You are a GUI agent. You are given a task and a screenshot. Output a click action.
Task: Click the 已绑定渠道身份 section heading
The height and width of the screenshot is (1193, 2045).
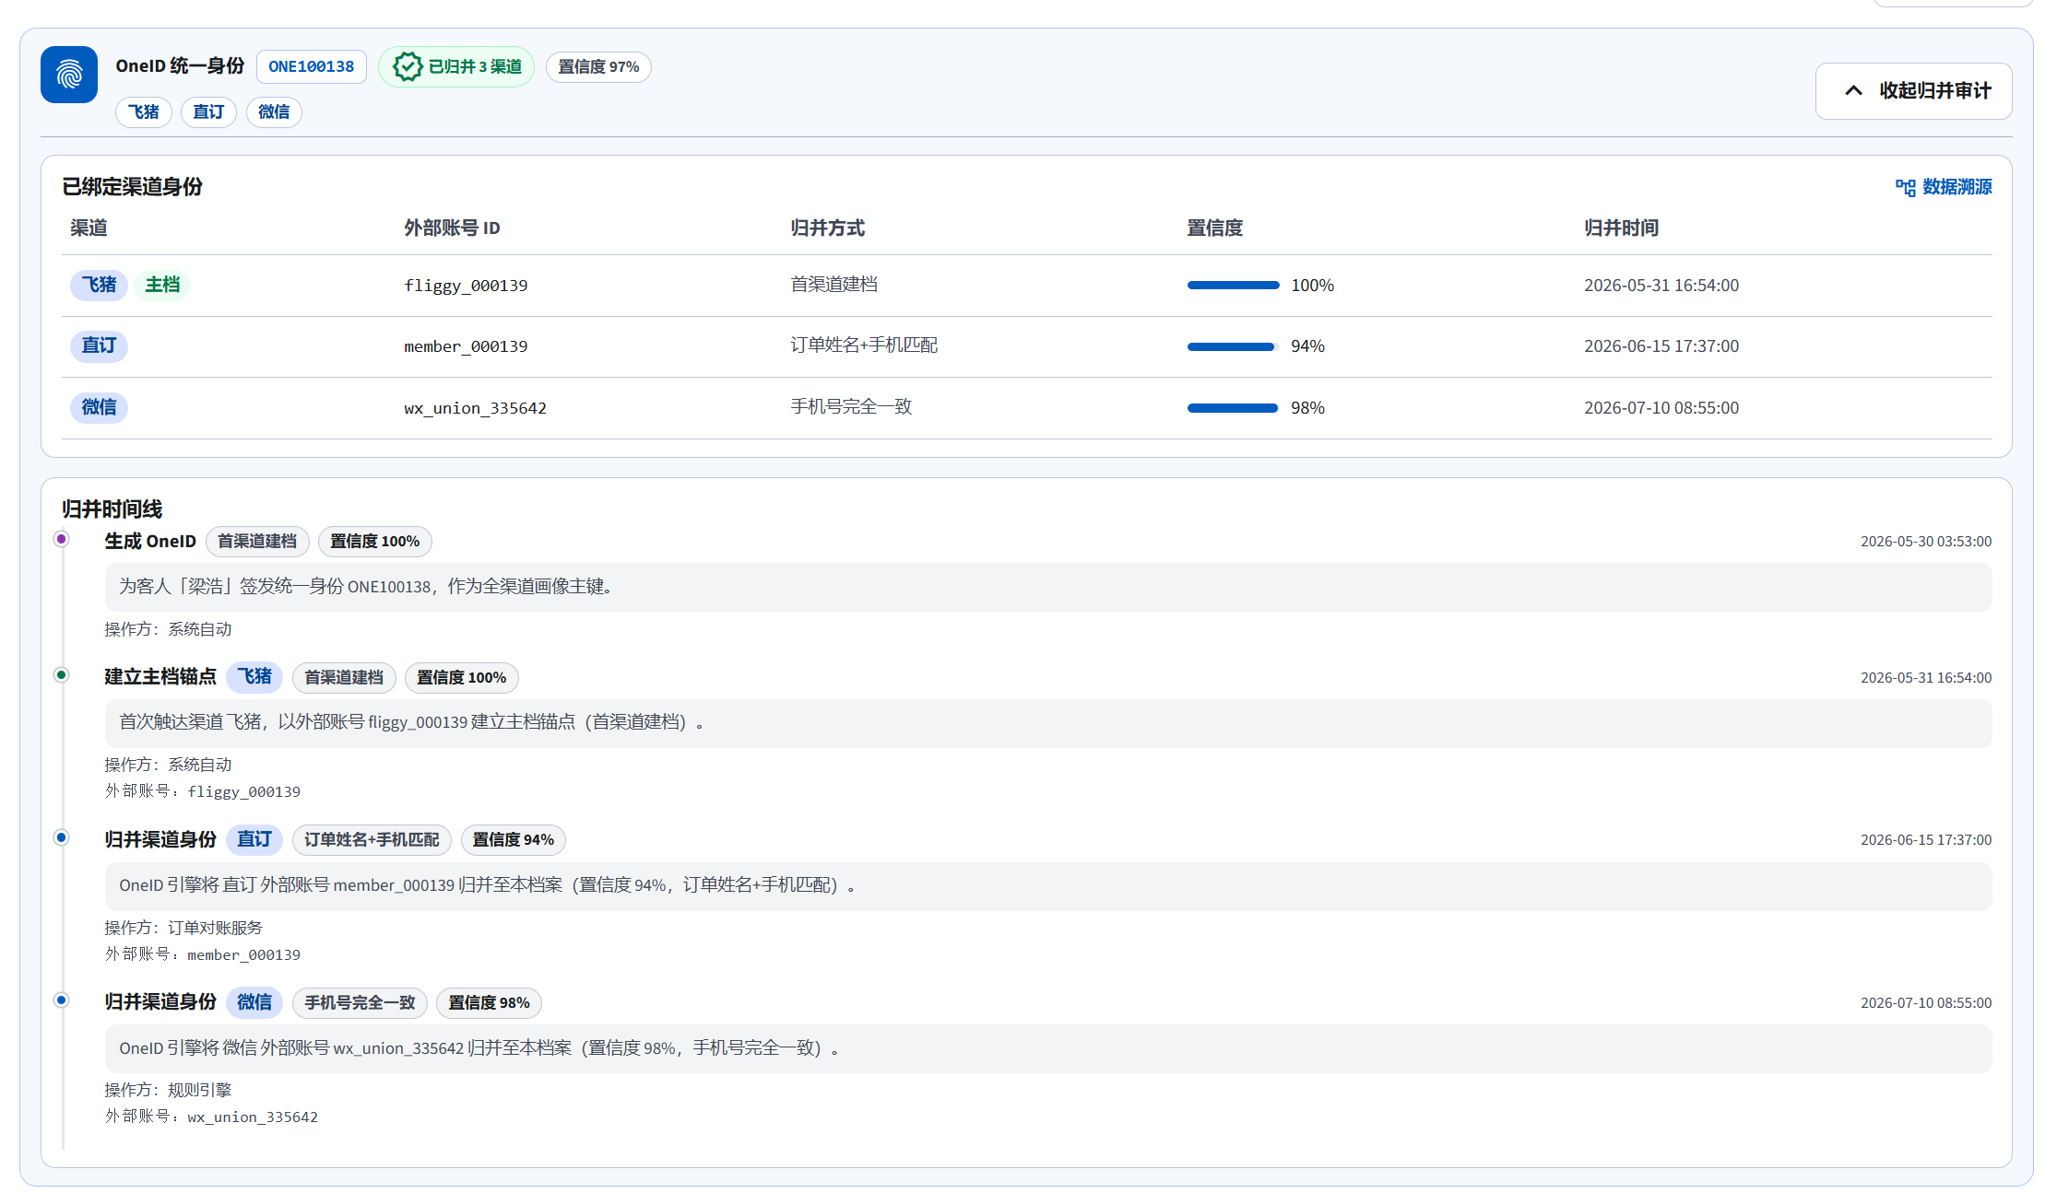(132, 186)
